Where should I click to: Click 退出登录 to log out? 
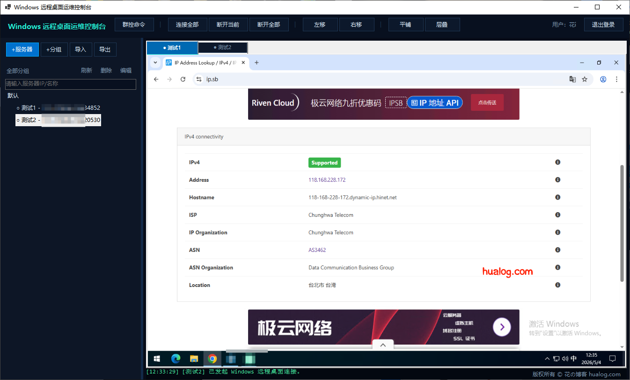(603, 25)
